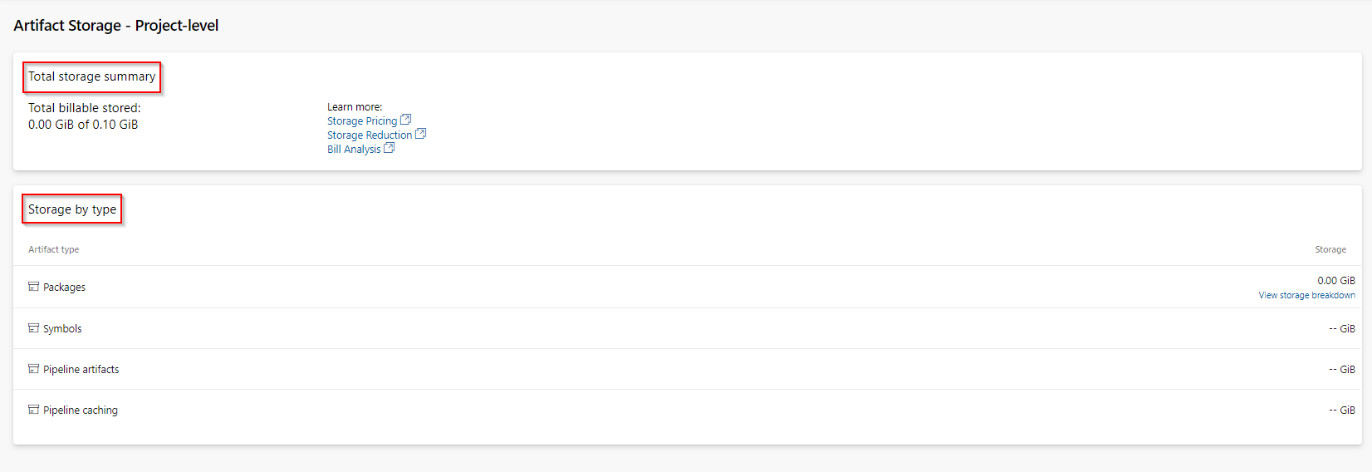Select the Symbols row label
Screen dimensions: 1372x472
(x=62, y=329)
